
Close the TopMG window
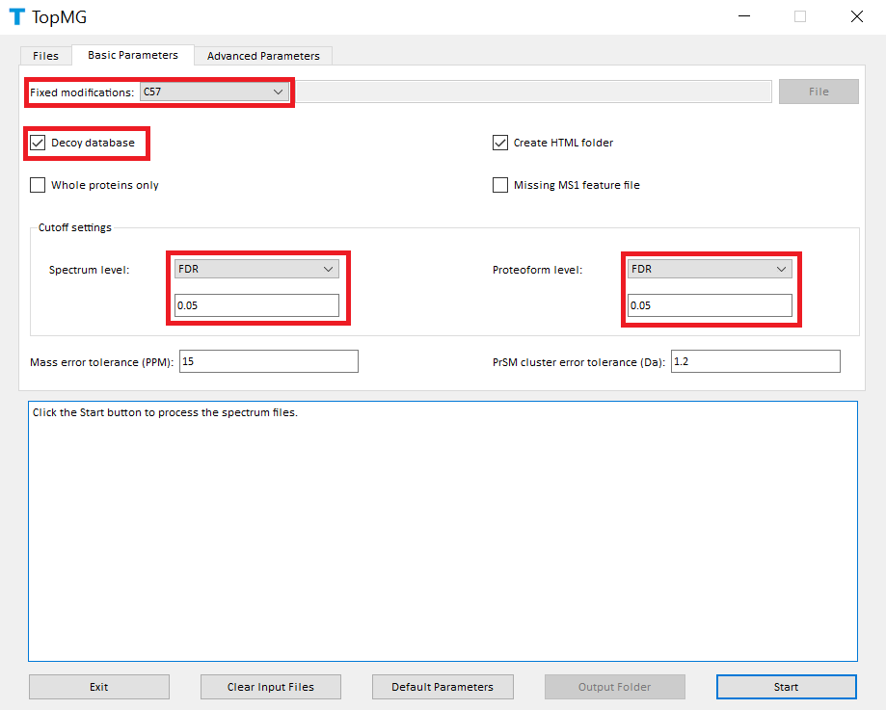point(856,16)
